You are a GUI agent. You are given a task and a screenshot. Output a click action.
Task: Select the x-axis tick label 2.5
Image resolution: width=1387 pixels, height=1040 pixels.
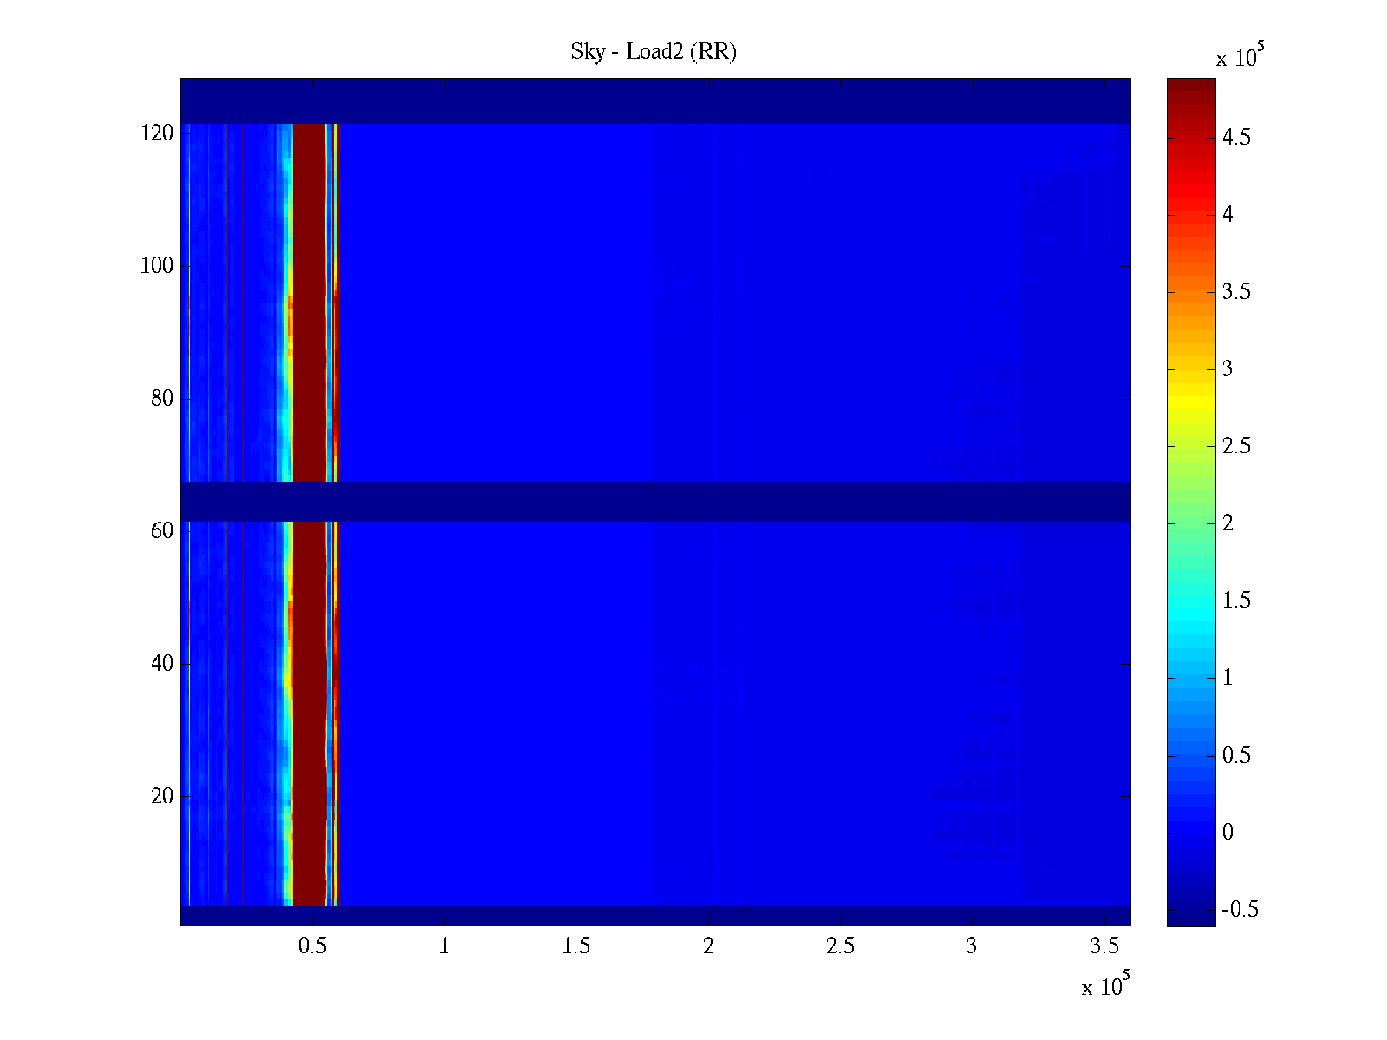coord(840,946)
